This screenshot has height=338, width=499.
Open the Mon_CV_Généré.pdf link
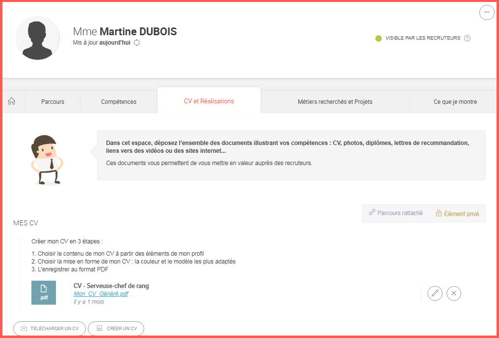pos(101,294)
